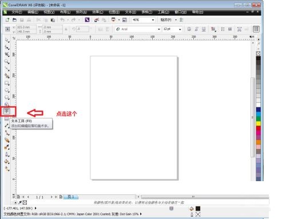Select the Freehand drawing tool
The width and height of the screenshot is (286, 219).
point(7,69)
